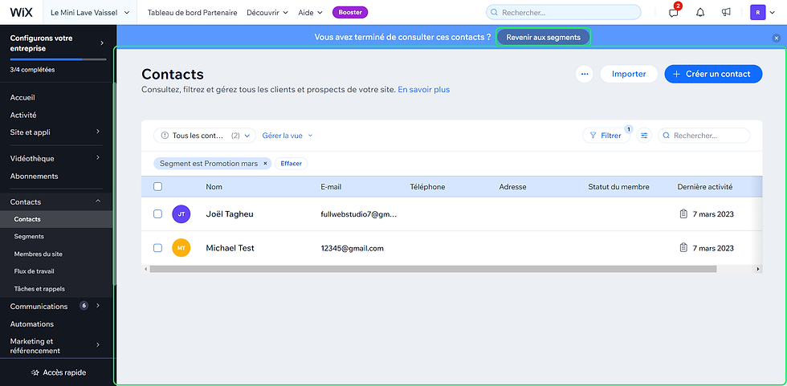
Task: Click activity icon in Michael Test's row
Action: point(683,248)
